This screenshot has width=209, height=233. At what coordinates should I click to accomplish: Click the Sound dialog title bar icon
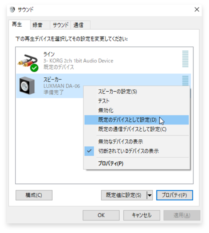pyautogui.click(x=12, y=9)
